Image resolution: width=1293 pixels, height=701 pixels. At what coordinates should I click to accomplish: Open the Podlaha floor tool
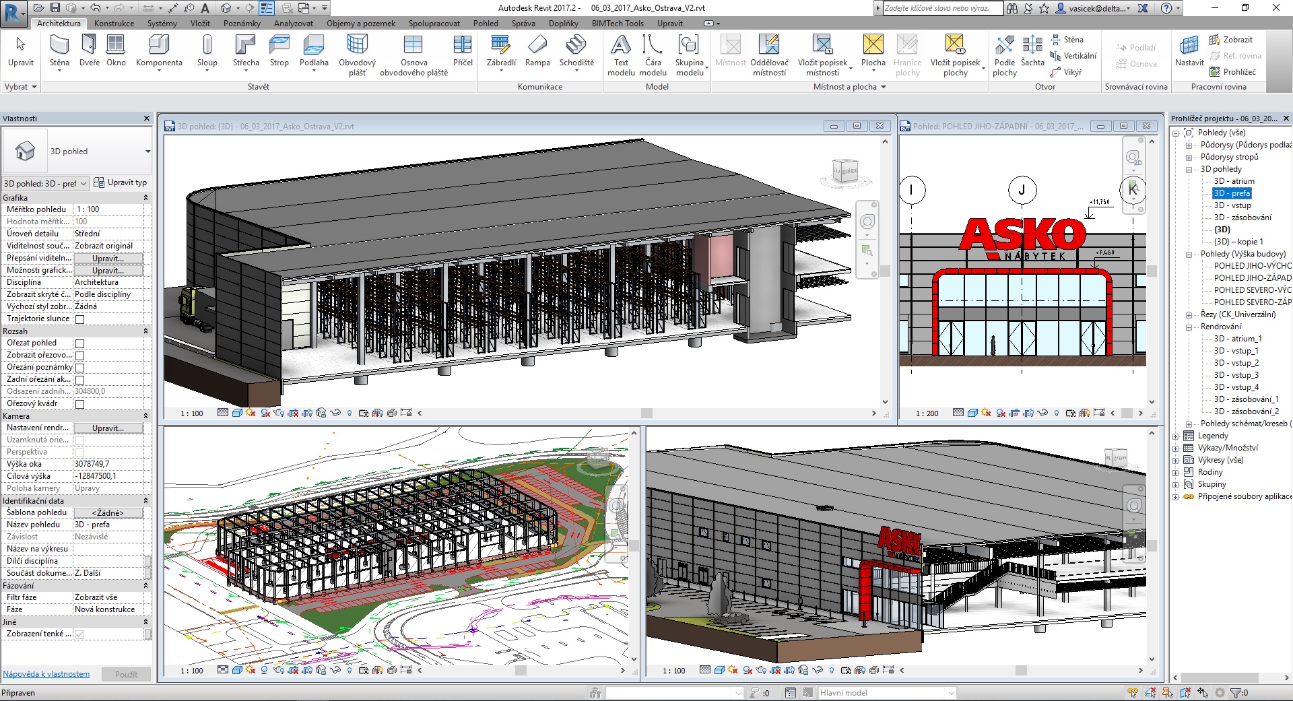(314, 51)
